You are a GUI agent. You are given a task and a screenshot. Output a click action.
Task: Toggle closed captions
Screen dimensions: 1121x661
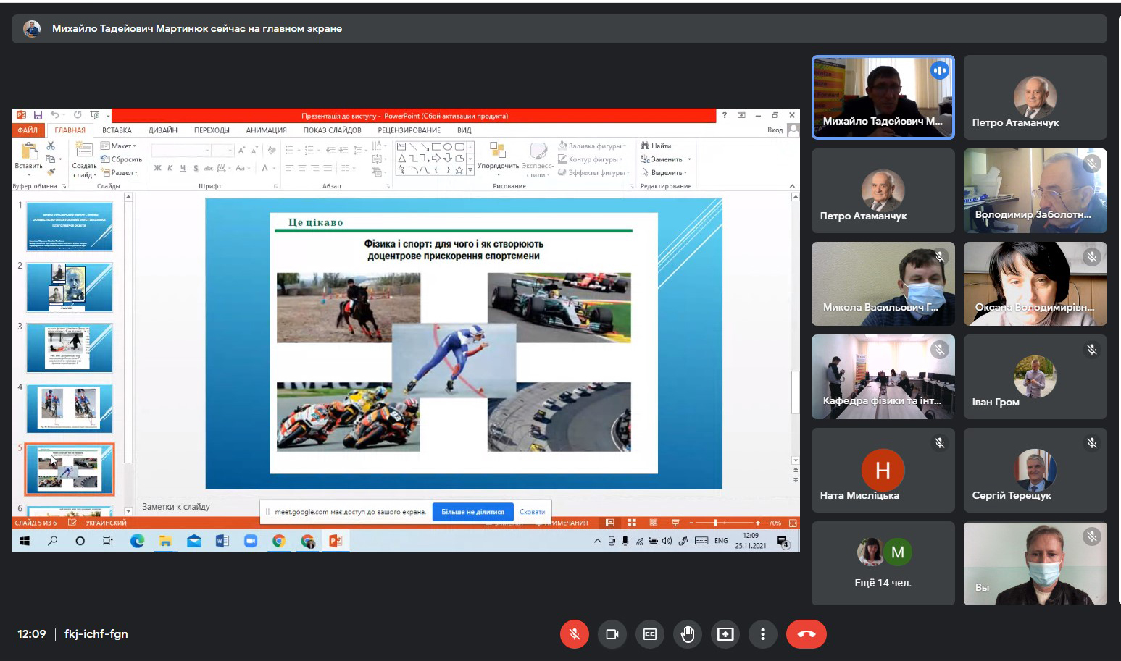[650, 634]
